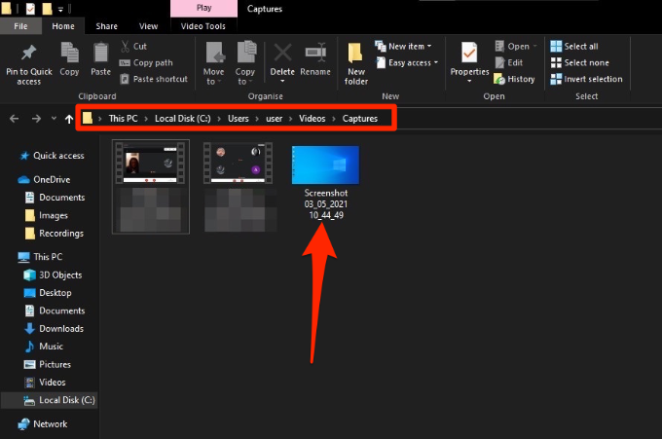The height and width of the screenshot is (439, 662).
Task: Click Edit in the Open group
Action: [509, 62]
